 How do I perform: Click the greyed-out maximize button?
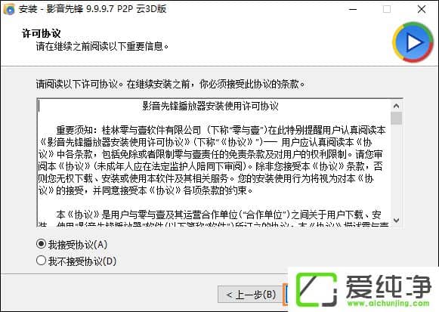[387, 9]
